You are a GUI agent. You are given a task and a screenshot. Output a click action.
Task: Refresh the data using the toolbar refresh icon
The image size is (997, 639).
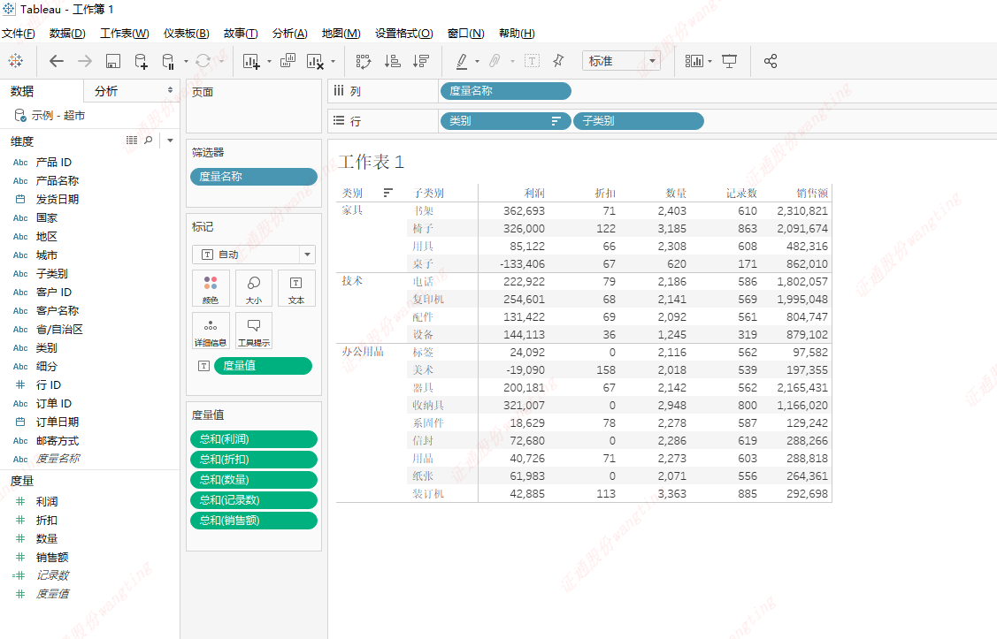tap(203, 61)
